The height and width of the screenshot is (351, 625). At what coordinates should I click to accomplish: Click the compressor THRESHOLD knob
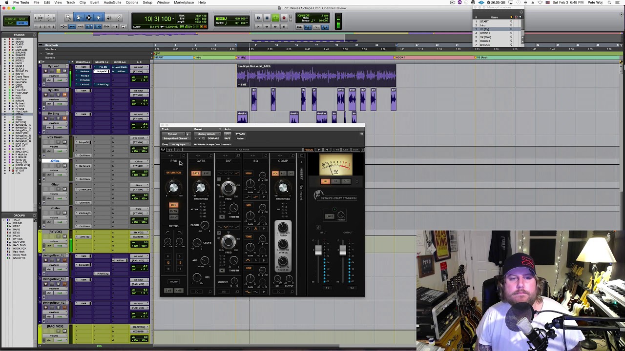coord(282,188)
